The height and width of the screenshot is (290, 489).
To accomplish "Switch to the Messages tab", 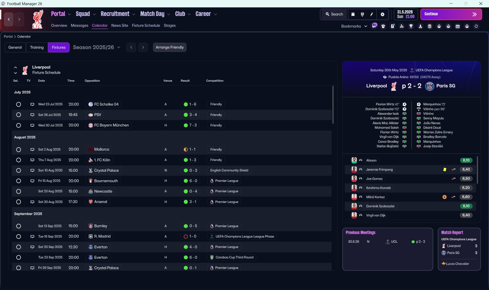I will point(79,26).
